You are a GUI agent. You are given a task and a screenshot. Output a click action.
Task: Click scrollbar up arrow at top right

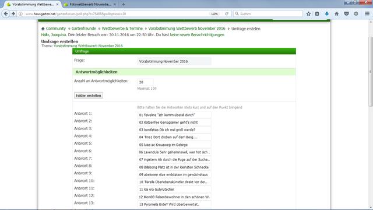(371, 22)
